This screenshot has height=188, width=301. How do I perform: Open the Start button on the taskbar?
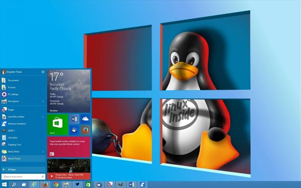click(4, 185)
